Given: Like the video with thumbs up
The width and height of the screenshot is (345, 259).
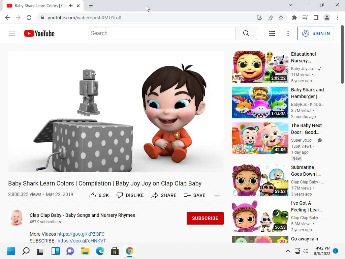Looking at the screenshot, I should tap(99, 195).
